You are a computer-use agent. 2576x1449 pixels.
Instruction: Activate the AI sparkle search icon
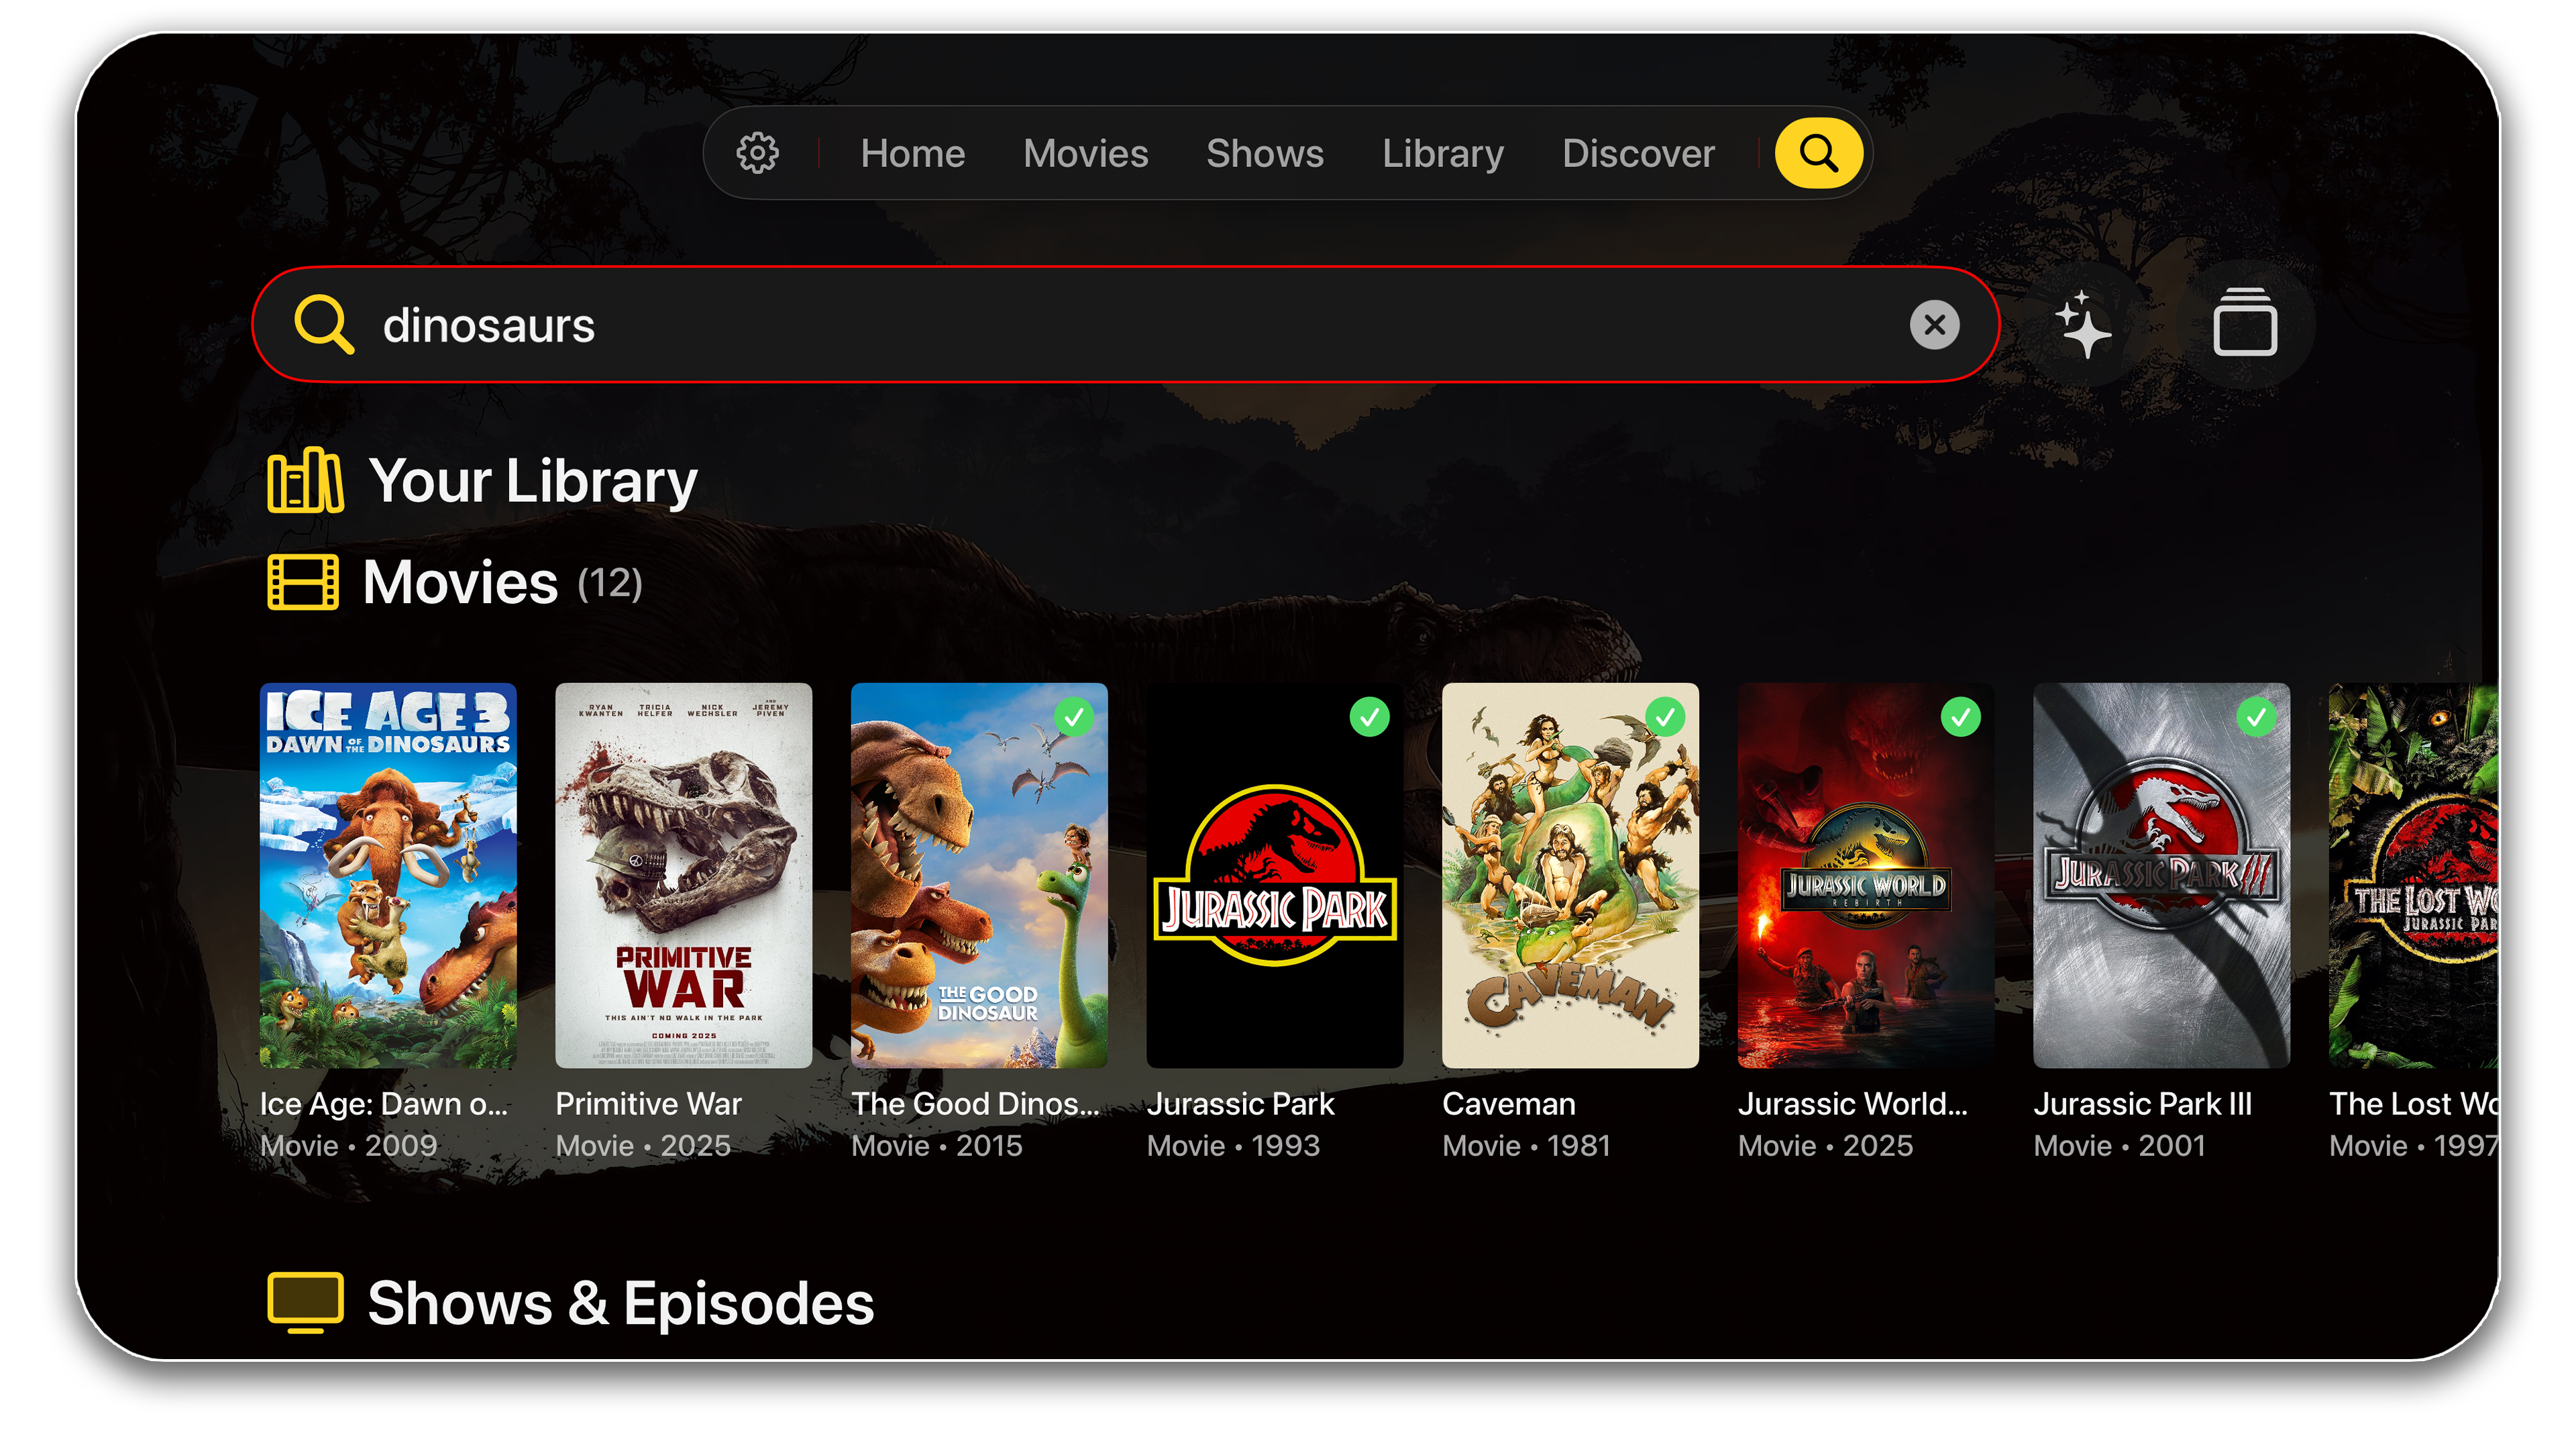click(2083, 325)
